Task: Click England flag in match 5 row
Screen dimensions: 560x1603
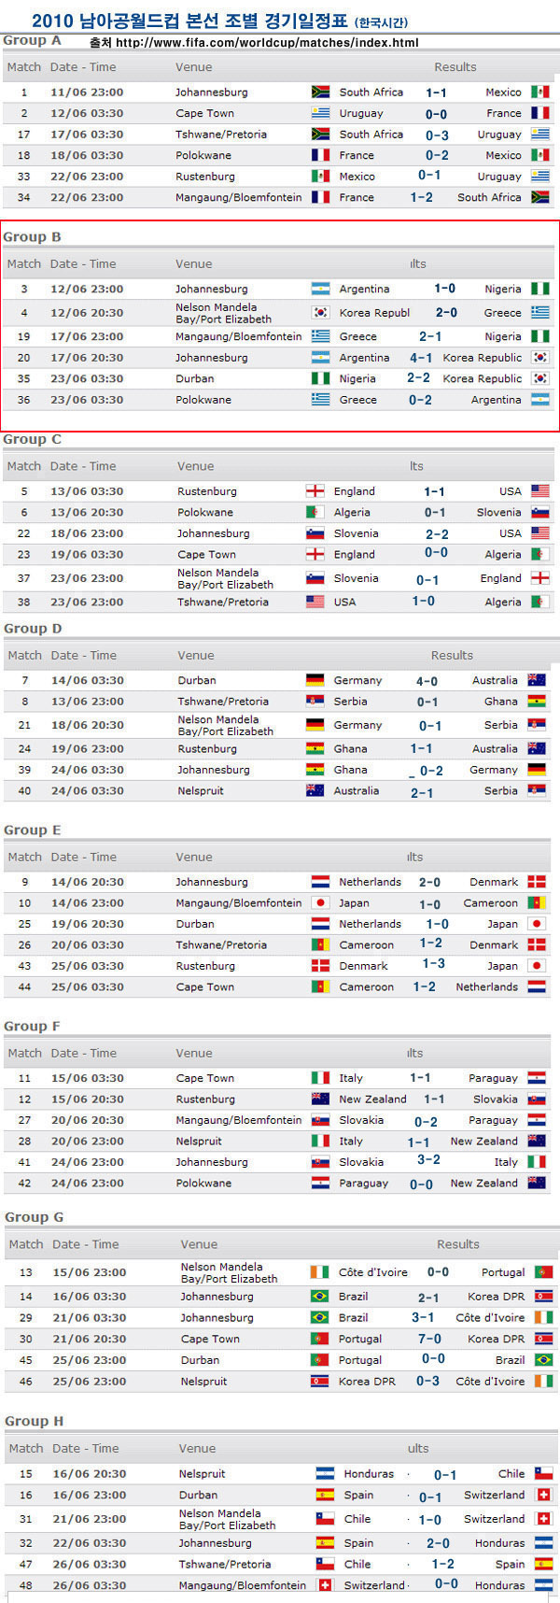Action: coord(315,491)
